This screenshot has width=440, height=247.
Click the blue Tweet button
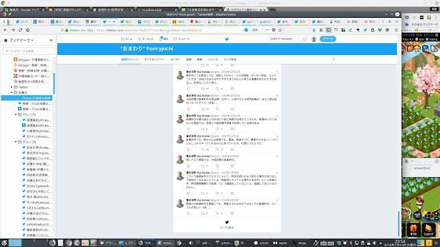pyautogui.click(x=328, y=39)
